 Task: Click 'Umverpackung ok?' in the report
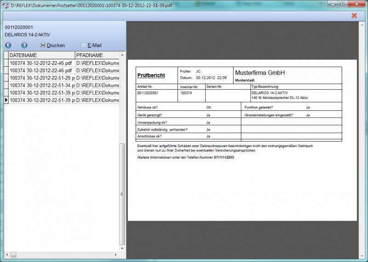tap(152, 122)
